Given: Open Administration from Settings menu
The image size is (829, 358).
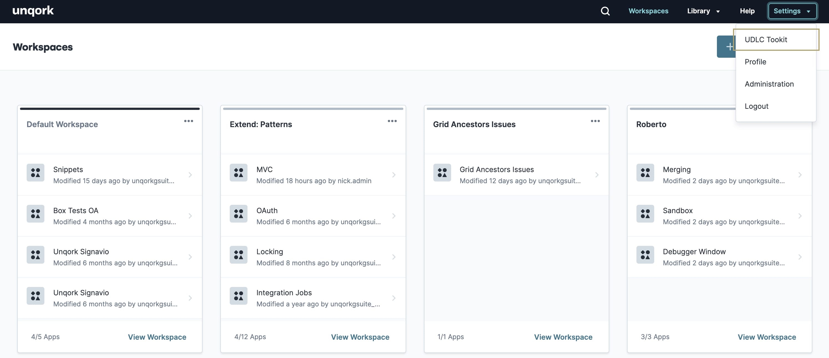Looking at the screenshot, I should (776, 84).
